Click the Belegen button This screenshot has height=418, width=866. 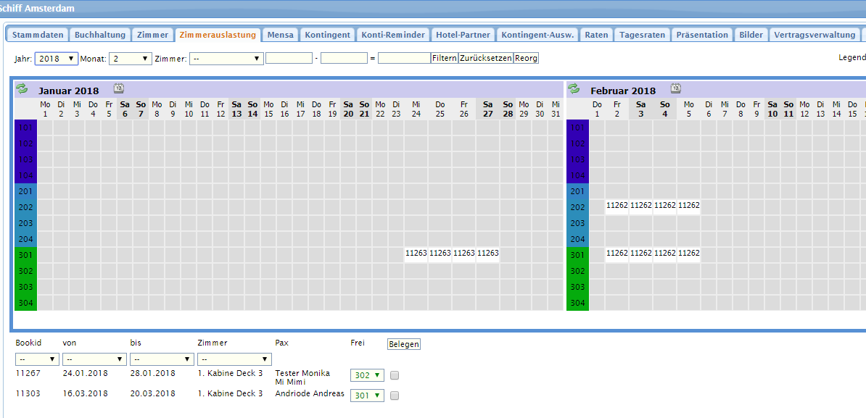[404, 344]
